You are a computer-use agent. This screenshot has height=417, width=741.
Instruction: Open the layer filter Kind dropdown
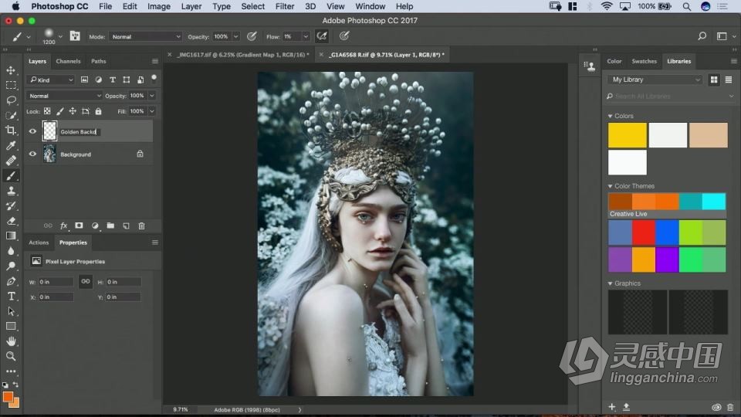[51, 80]
